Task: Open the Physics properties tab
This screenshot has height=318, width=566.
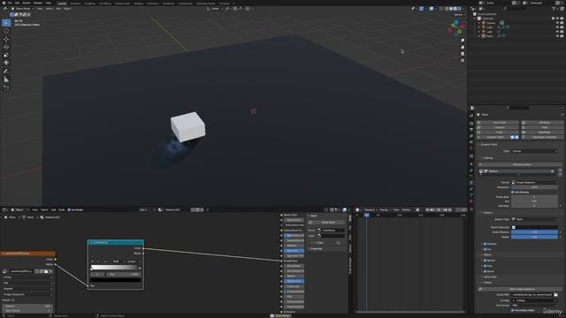Action: (x=471, y=183)
